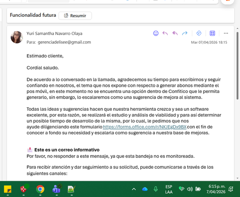This screenshot has height=197, width=240.
Task: Click the message pane scrollbar thumb
Action: (238, 66)
